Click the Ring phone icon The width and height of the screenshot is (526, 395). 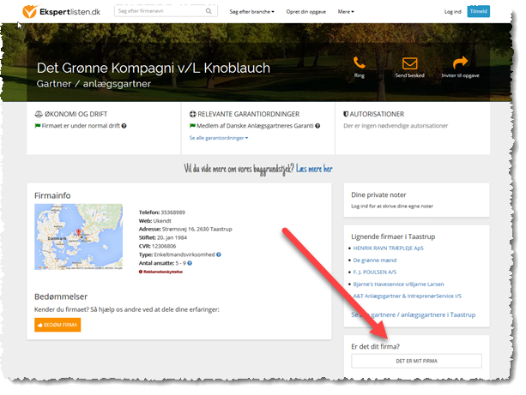359,63
